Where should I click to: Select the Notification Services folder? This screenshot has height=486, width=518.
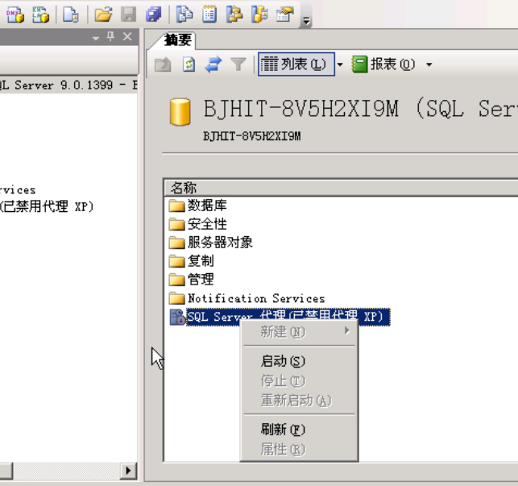[256, 298]
